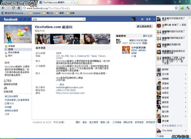The image size is (191, 139).
Task: Open the http://www.vicovation.com link
Action: pyautogui.click(x=70, y=93)
